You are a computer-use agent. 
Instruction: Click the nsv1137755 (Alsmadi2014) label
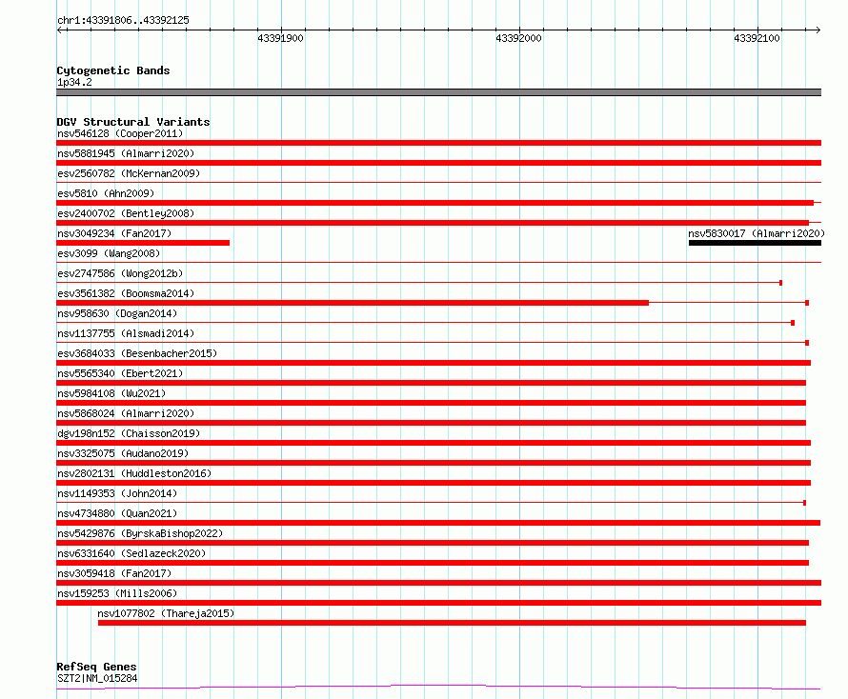click(126, 333)
